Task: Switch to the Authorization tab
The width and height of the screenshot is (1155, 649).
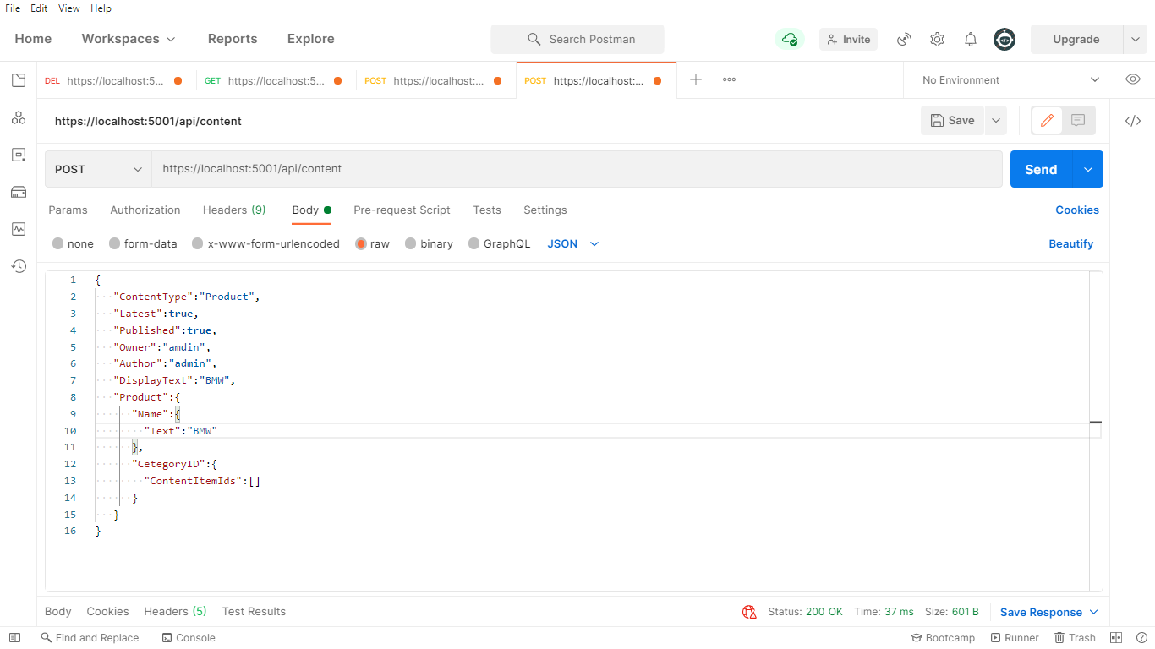Action: point(145,210)
